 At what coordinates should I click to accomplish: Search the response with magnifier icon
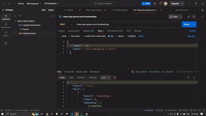pos(194,78)
